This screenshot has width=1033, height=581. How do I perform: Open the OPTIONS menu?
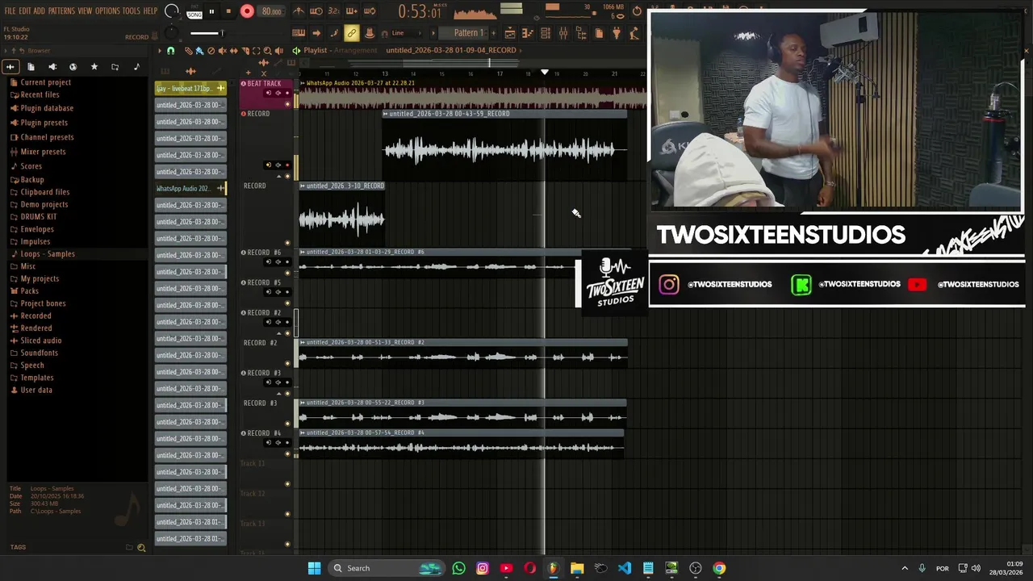pyautogui.click(x=107, y=10)
